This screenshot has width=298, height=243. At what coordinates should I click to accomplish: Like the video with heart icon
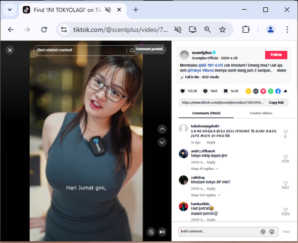(182, 91)
